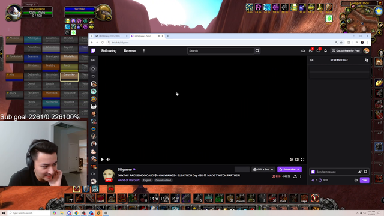384x216 pixels.
Task: Focus the Send a message chat box
Action: pos(339,172)
